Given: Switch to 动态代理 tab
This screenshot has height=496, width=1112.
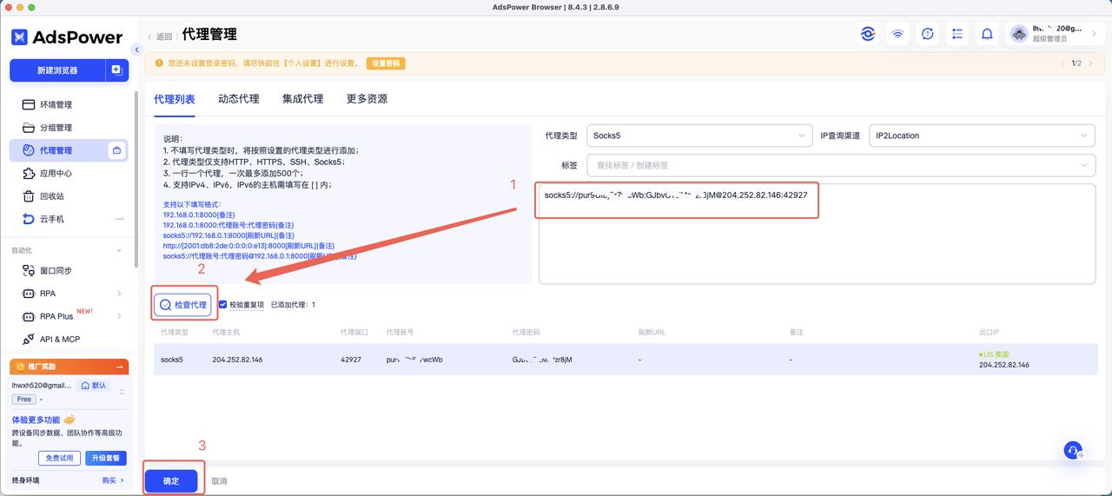Looking at the screenshot, I should (x=239, y=99).
